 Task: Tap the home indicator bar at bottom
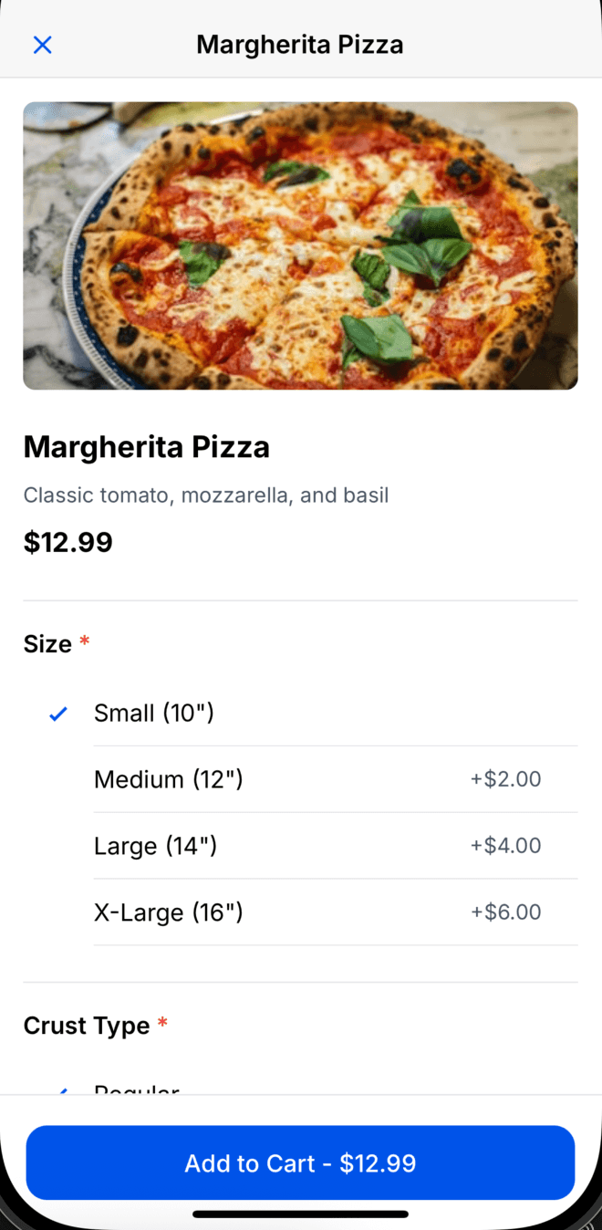click(x=300, y=1214)
